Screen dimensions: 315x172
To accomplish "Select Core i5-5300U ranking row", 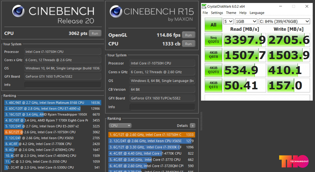I will click(x=53, y=167).
